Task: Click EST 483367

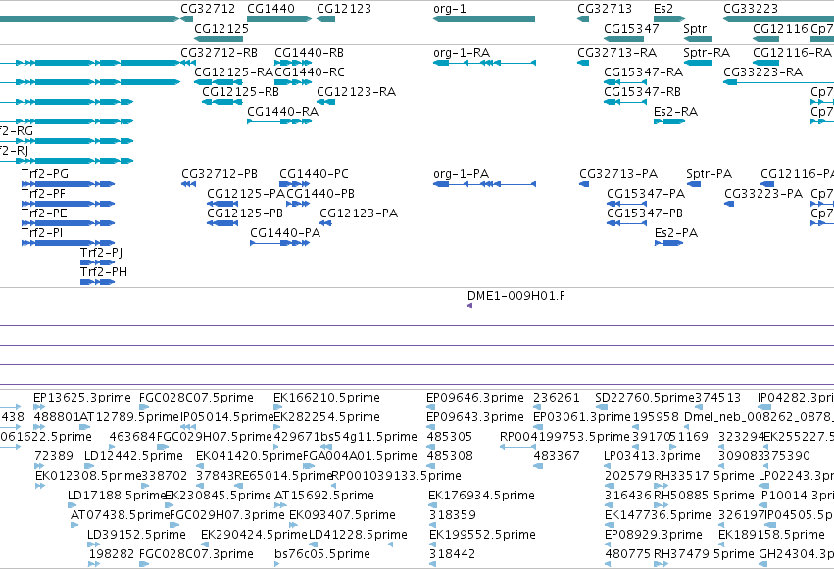Action: (x=538, y=466)
